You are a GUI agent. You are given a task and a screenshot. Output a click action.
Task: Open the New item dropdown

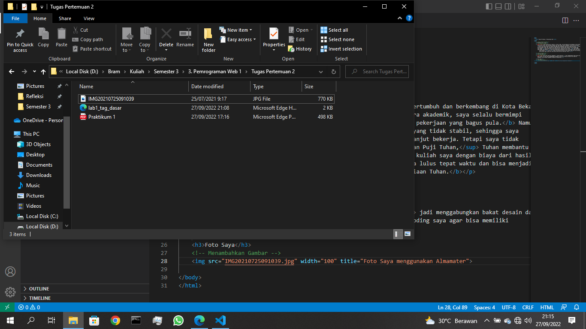pos(236,30)
